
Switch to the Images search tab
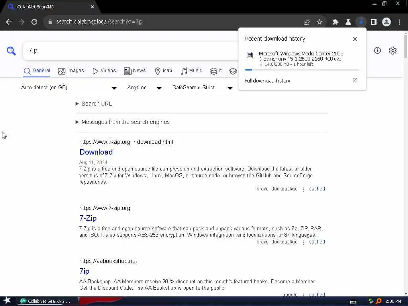(x=71, y=71)
